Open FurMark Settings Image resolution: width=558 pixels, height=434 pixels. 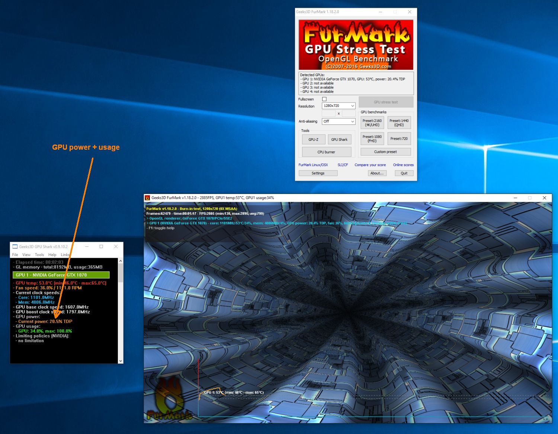[318, 173]
